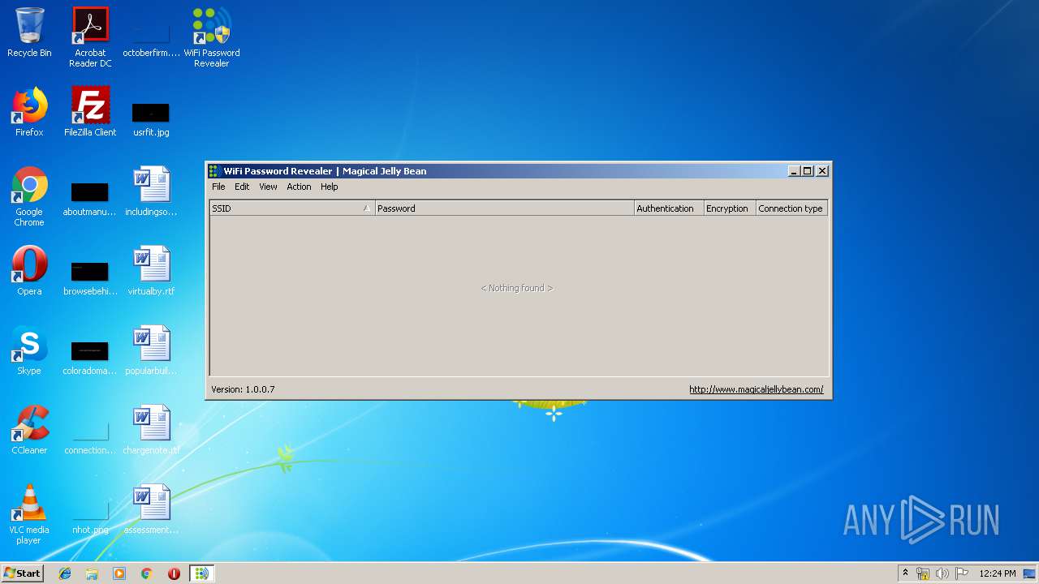Select the popularbuil Word document
Screen dimensions: 1039x584
click(151, 350)
